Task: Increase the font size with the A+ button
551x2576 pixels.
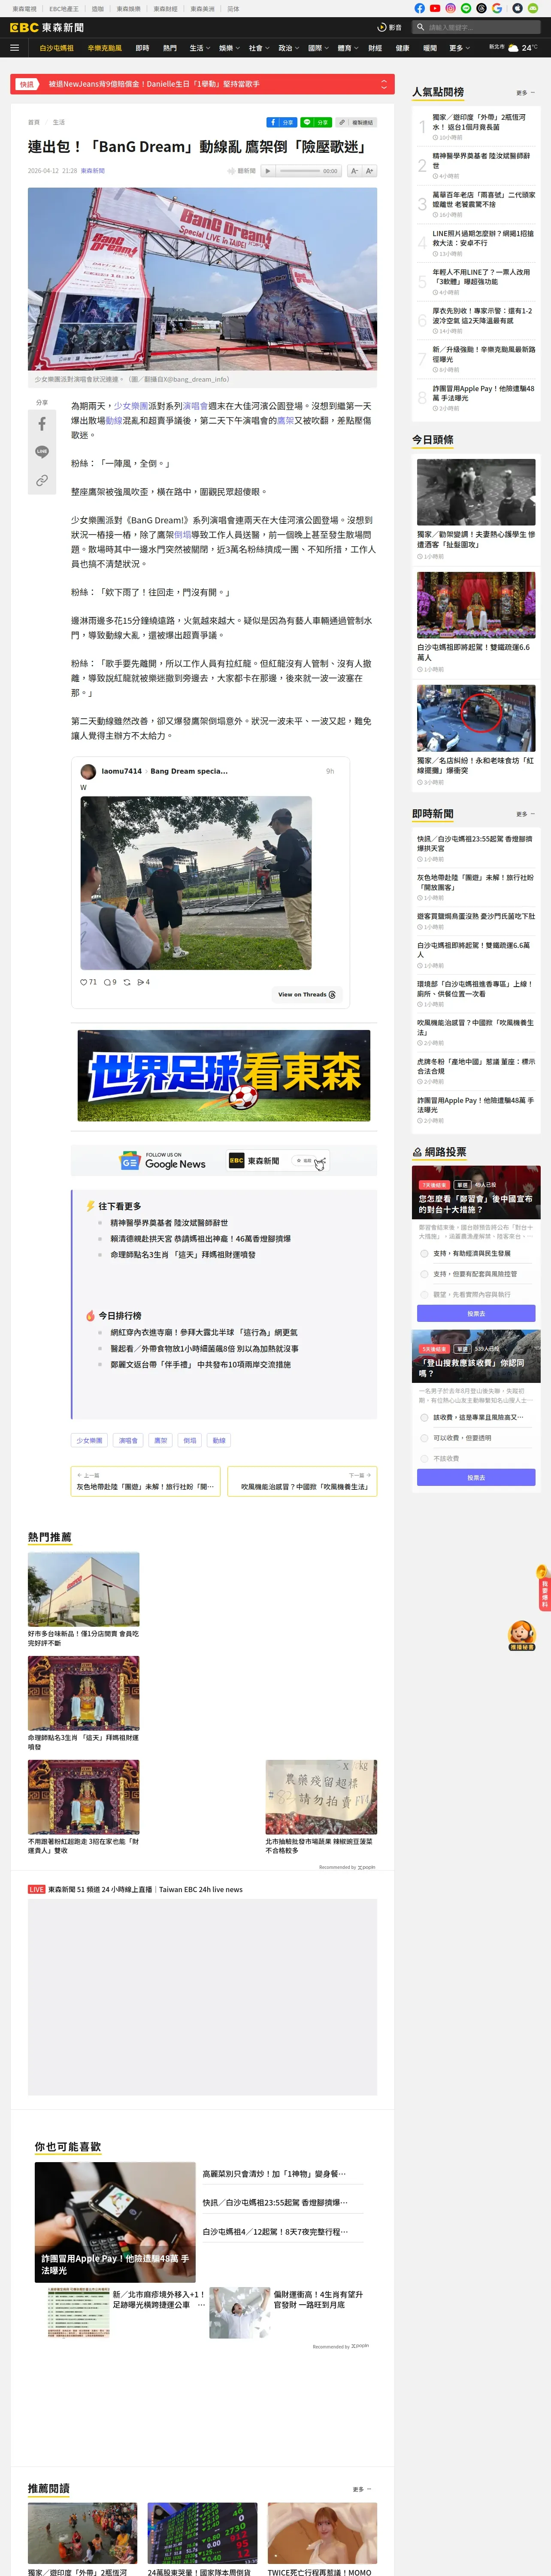Action: pos(369,171)
